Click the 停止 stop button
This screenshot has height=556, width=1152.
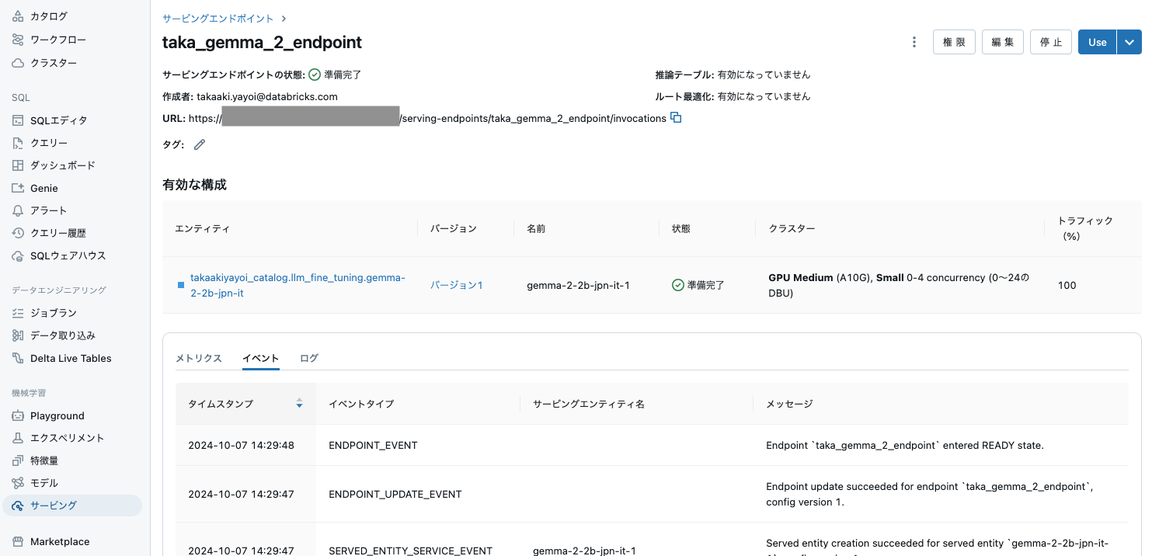[1051, 42]
